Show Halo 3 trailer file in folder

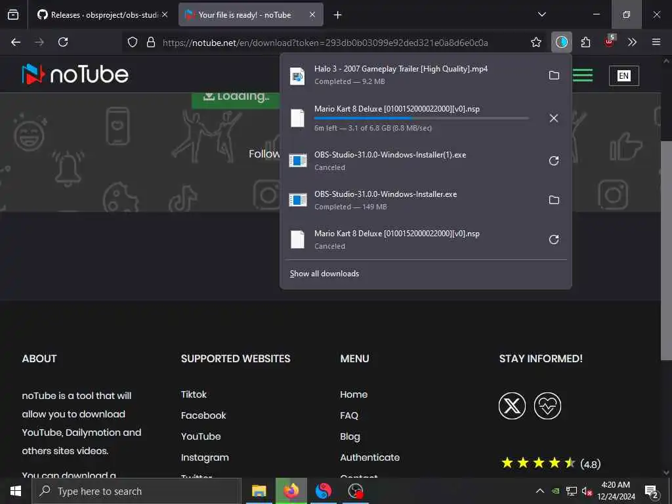(554, 75)
